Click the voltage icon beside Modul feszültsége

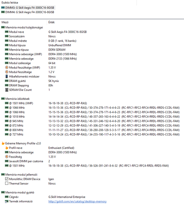7,72
